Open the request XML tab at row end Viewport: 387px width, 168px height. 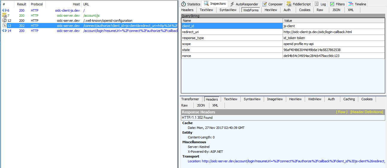[x=351, y=10]
